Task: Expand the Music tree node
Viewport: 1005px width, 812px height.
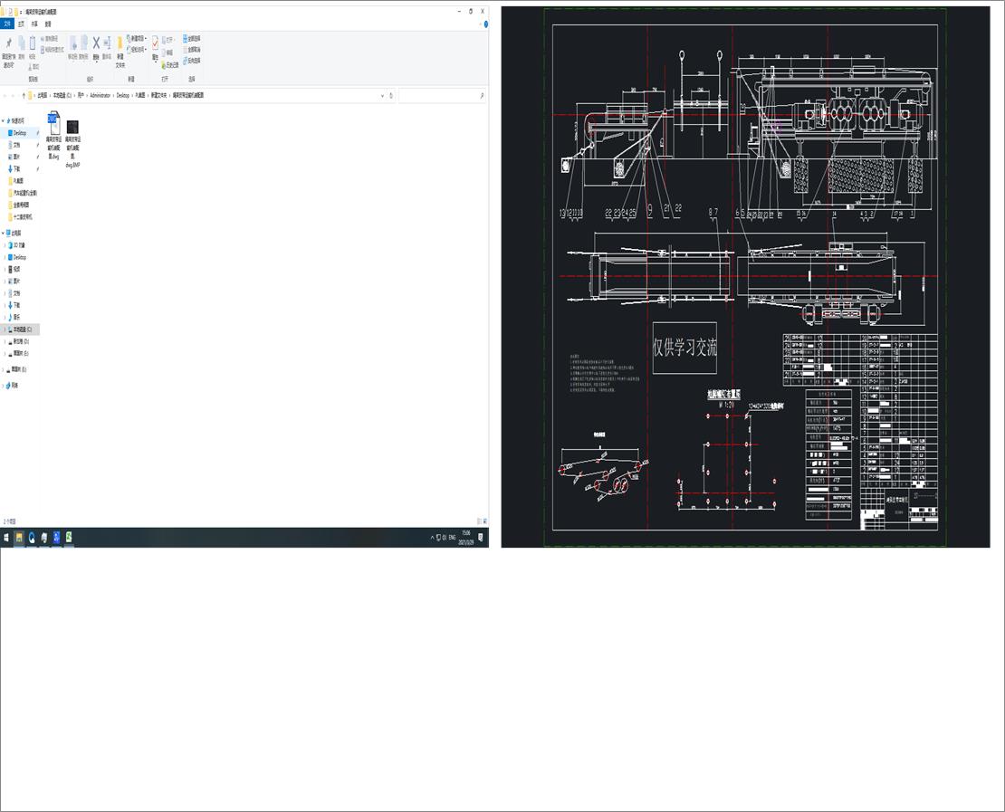Action: click(5, 317)
